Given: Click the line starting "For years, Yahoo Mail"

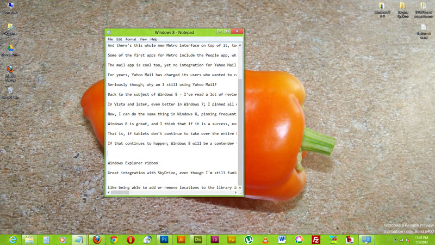Looking at the screenshot, I should (172, 75).
